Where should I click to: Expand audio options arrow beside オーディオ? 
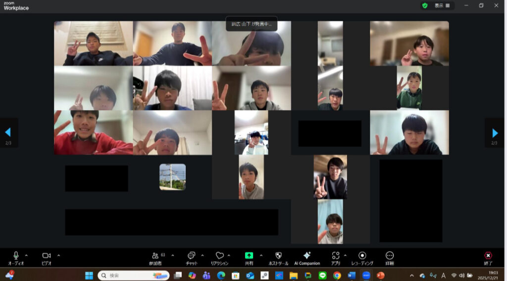pos(26,255)
